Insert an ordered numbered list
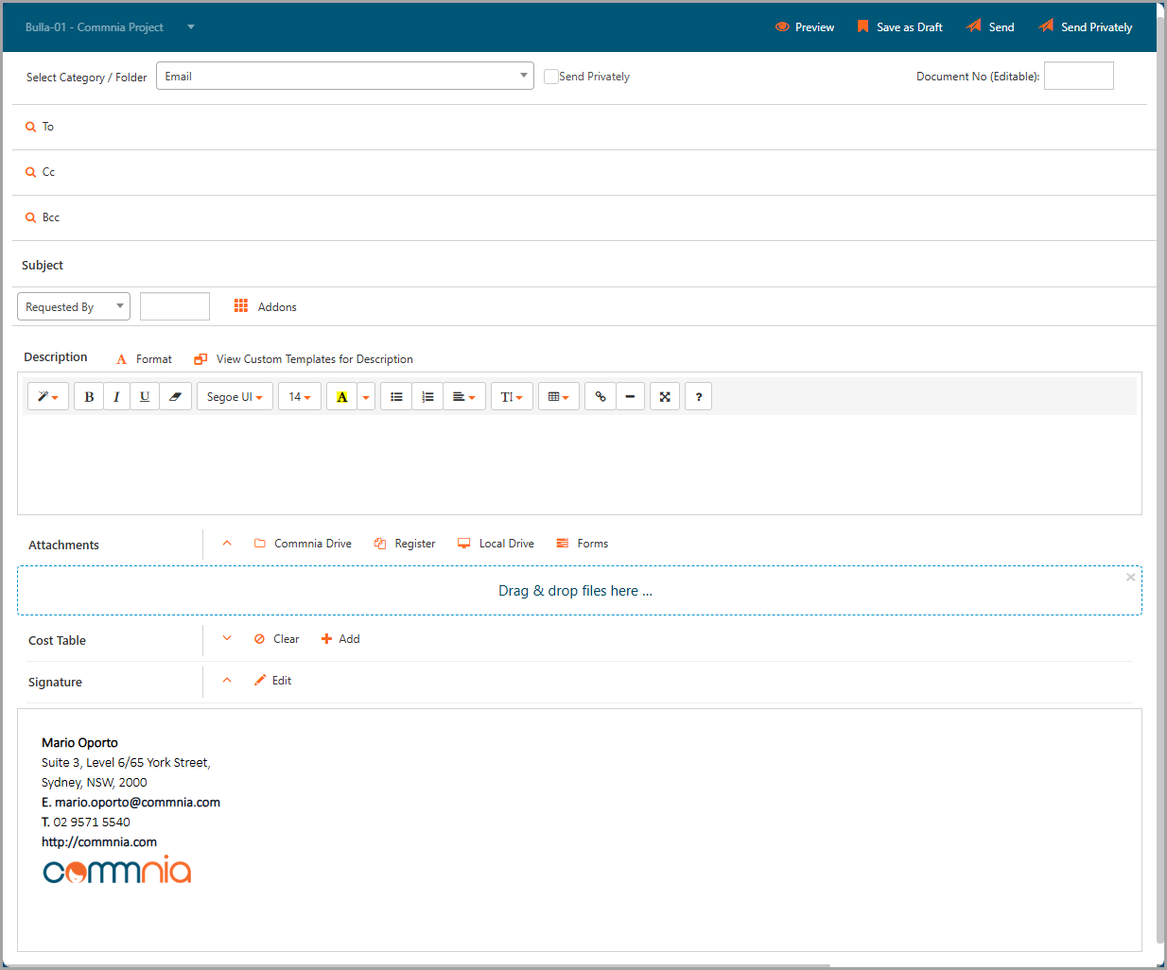Image resolution: width=1167 pixels, height=970 pixels. (427, 397)
